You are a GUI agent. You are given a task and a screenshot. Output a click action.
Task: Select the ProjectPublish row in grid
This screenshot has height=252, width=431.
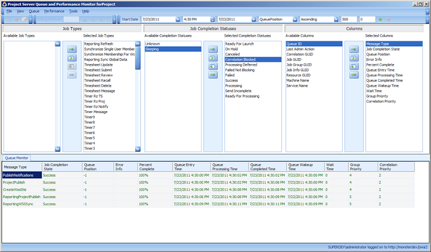pyautogui.click(x=15, y=182)
